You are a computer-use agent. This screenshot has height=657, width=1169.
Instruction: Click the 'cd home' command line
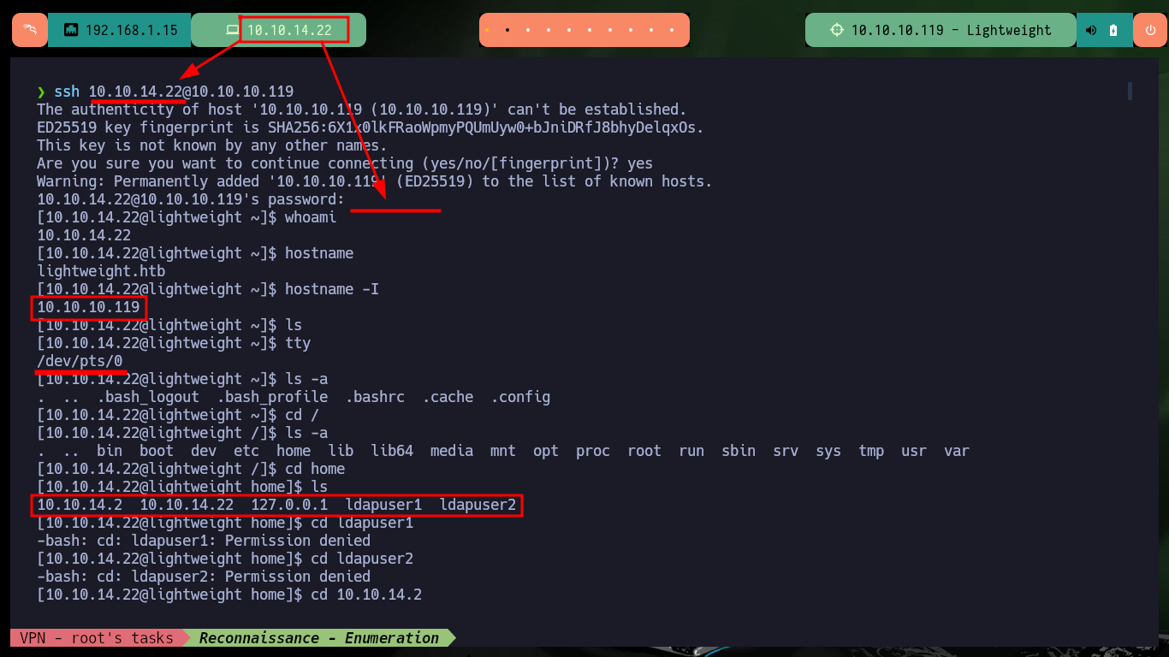pos(191,469)
